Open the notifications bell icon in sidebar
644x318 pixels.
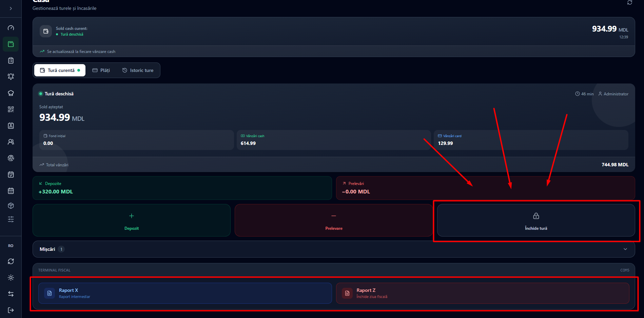(11, 77)
